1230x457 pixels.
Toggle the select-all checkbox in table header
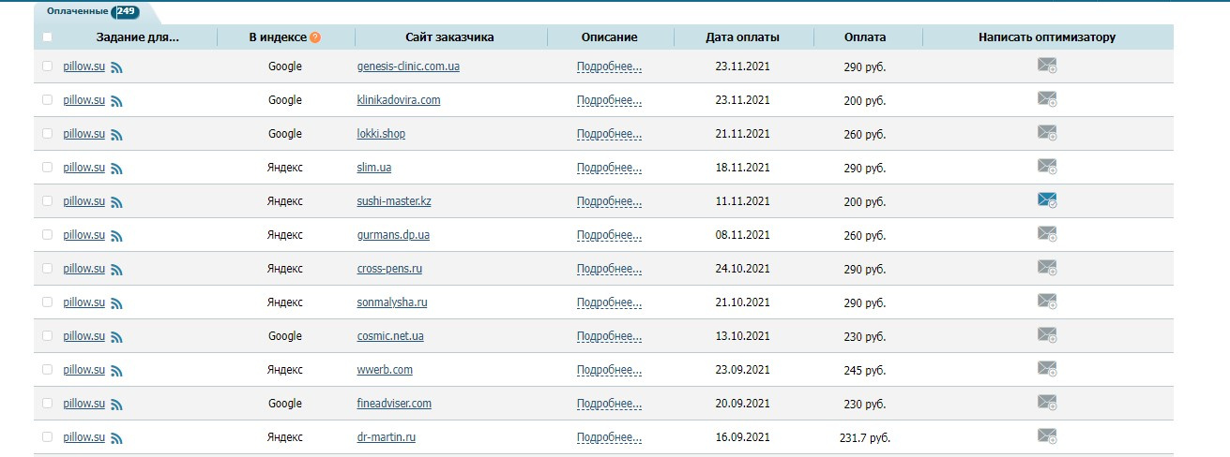pyautogui.click(x=48, y=37)
